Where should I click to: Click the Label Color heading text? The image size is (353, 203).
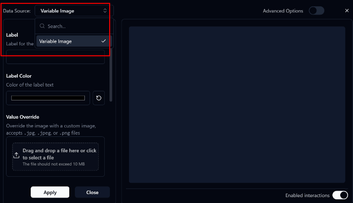[x=19, y=76]
